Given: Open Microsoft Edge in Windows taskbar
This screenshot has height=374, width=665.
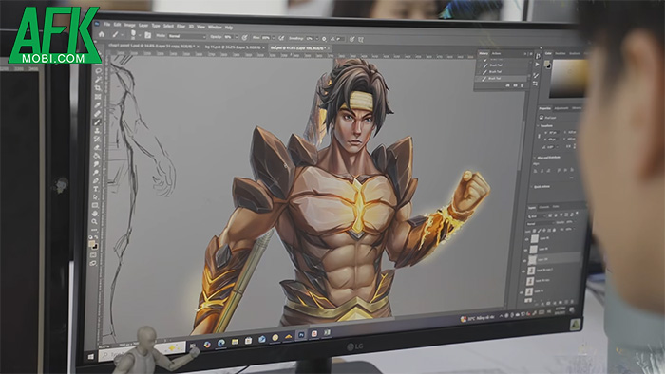Looking at the screenshot, I should [221, 343].
